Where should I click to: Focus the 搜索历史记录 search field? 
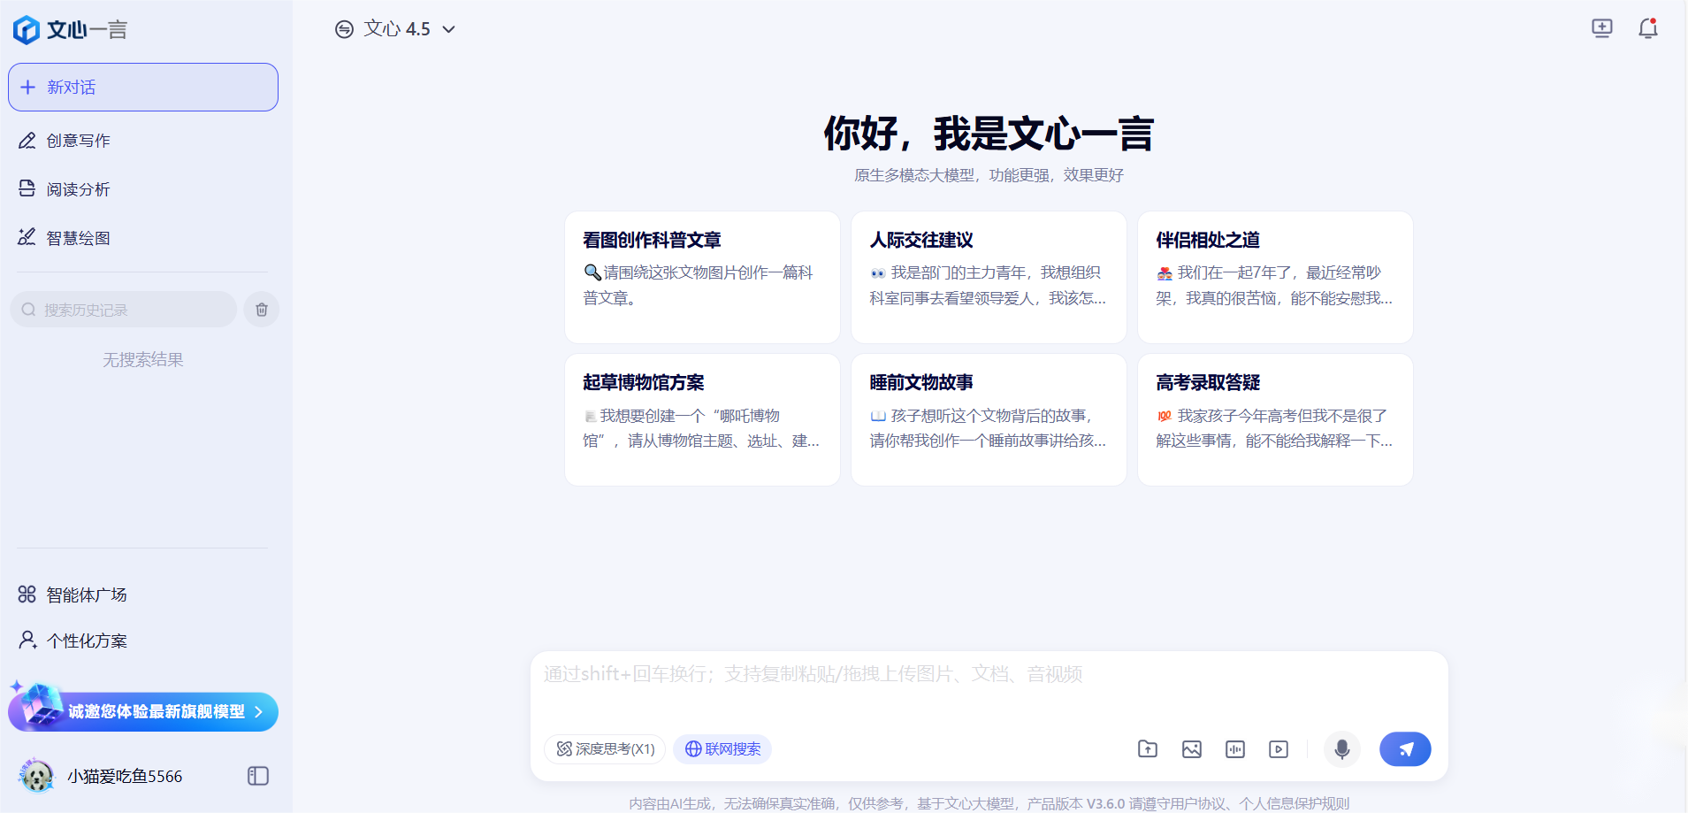tap(124, 310)
